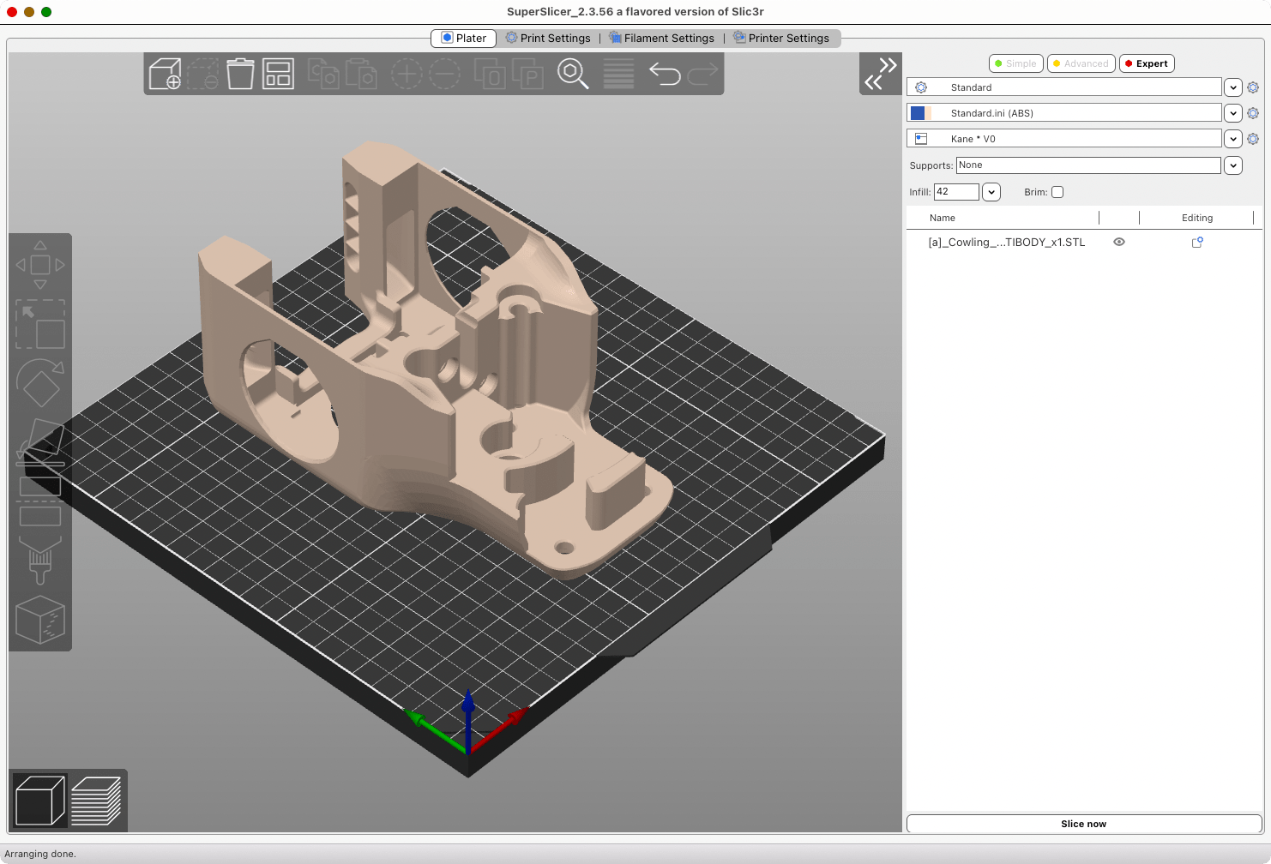Click the Add object cube icon

[165, 74]
